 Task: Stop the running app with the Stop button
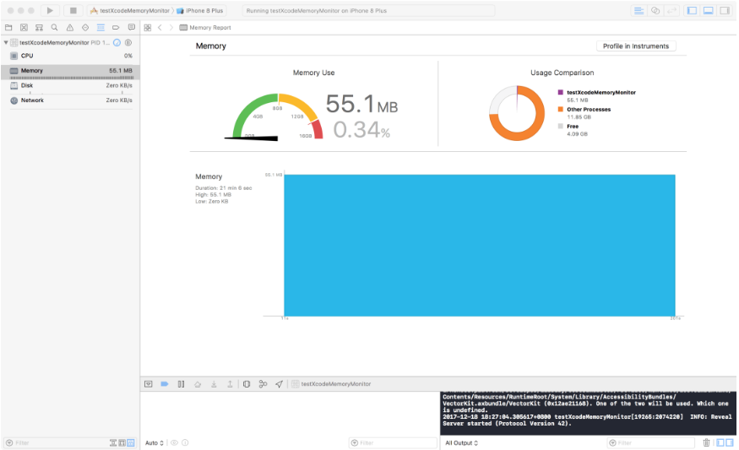[73, 10]
